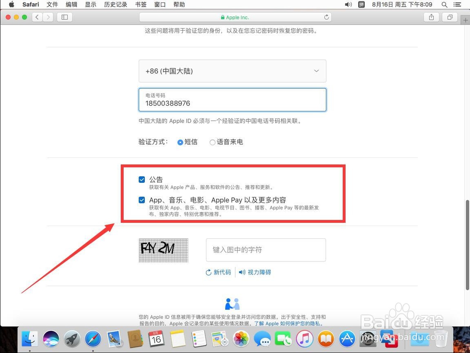The height and width of the screenshot is (353, 470).
Task: Open App Store from the Dock
Action: pyautogui.click(x=347, y=338)
